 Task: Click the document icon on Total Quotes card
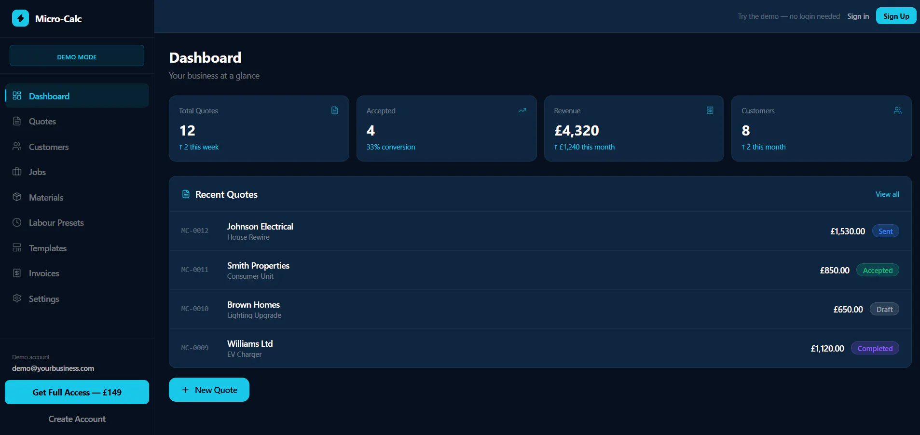[335, 110]
